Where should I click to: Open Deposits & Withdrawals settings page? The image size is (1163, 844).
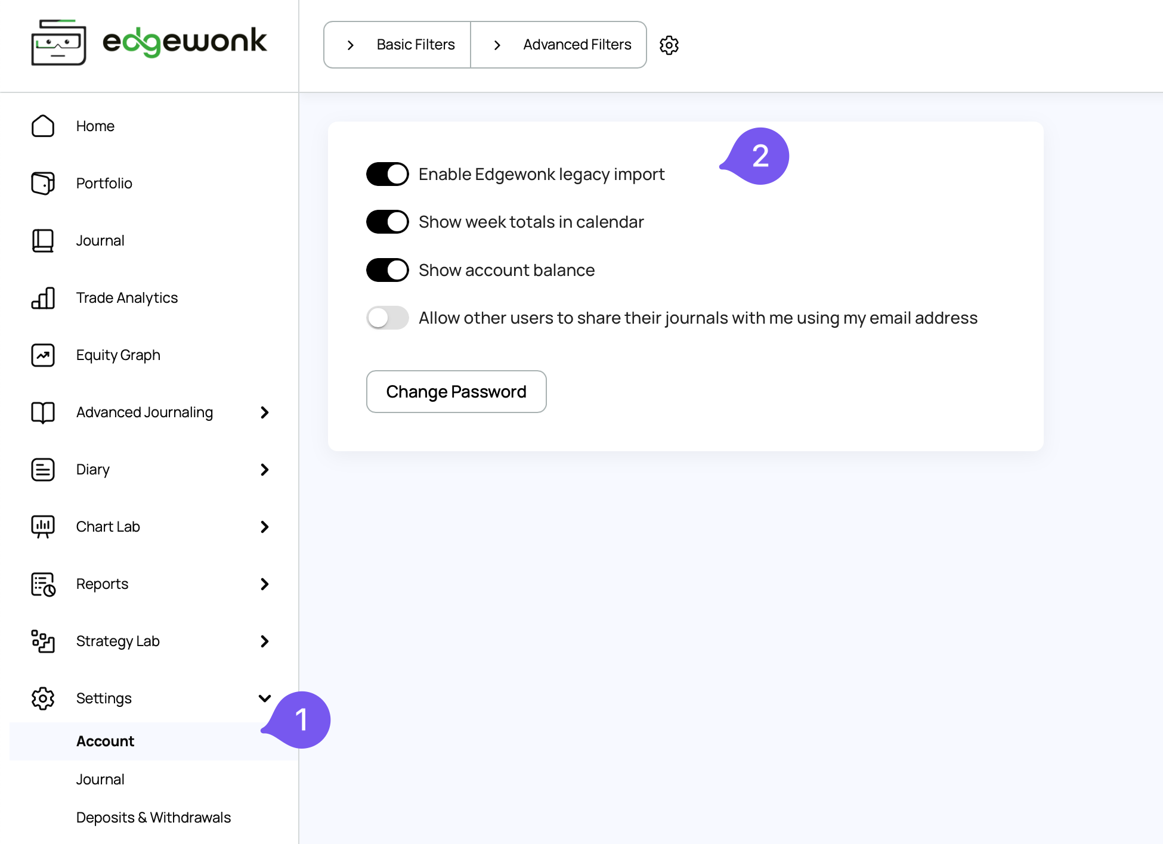(153, 817)
